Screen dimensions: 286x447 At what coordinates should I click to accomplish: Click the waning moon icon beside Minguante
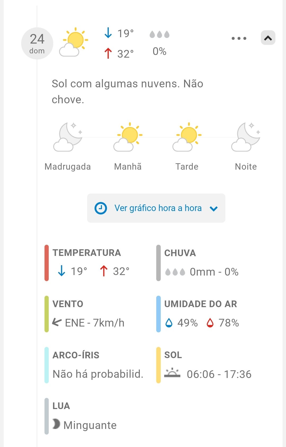56,424
